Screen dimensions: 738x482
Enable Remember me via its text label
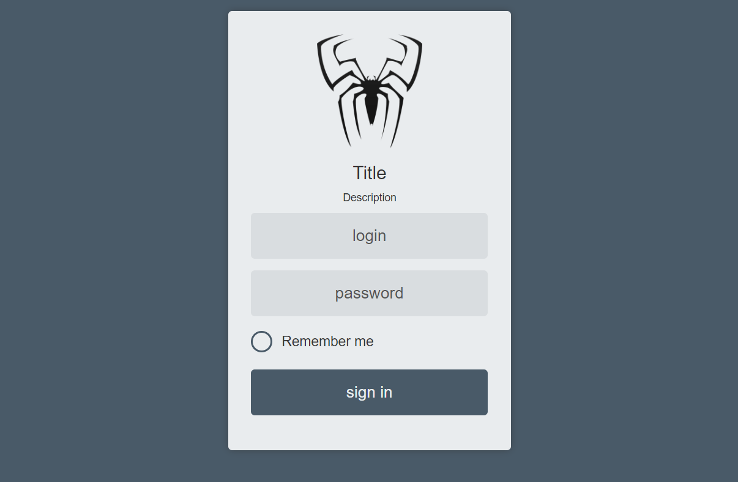coord(327,341)
